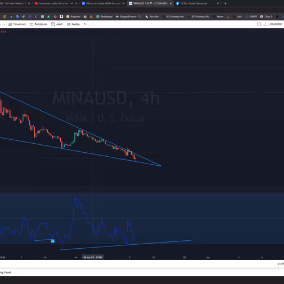Open the blue diamond bookmark icon
284x284 pixels.
17,16
